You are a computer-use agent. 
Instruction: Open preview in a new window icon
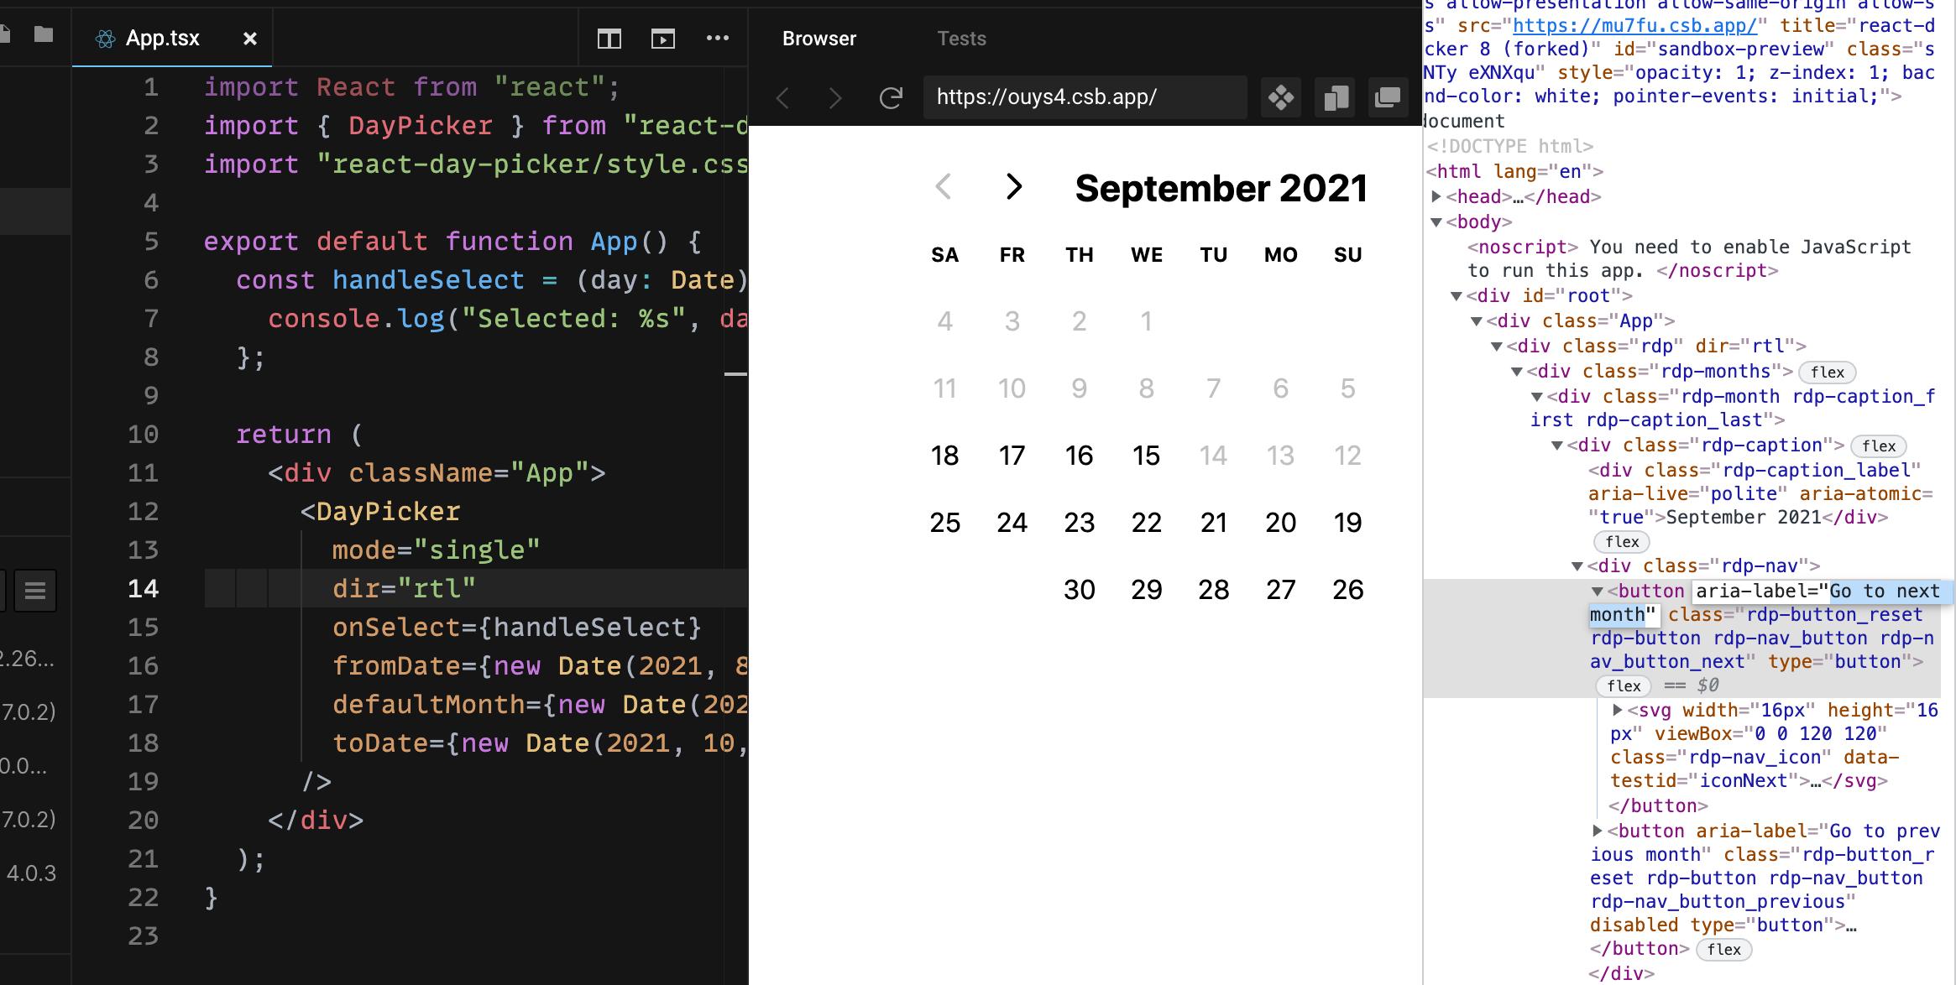coord(1388,97)
